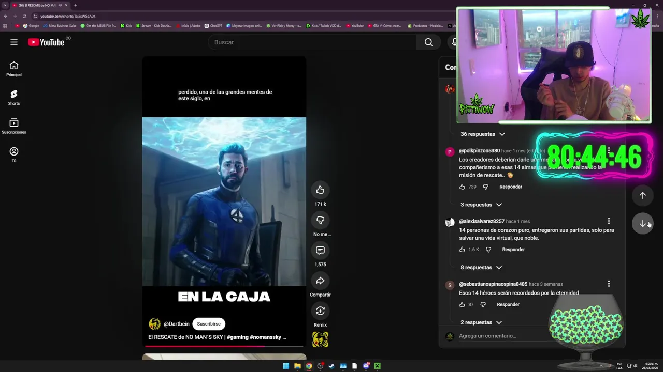Expand the 3 respuestas replies
The image size is (663, 372).
pos(481,205)
